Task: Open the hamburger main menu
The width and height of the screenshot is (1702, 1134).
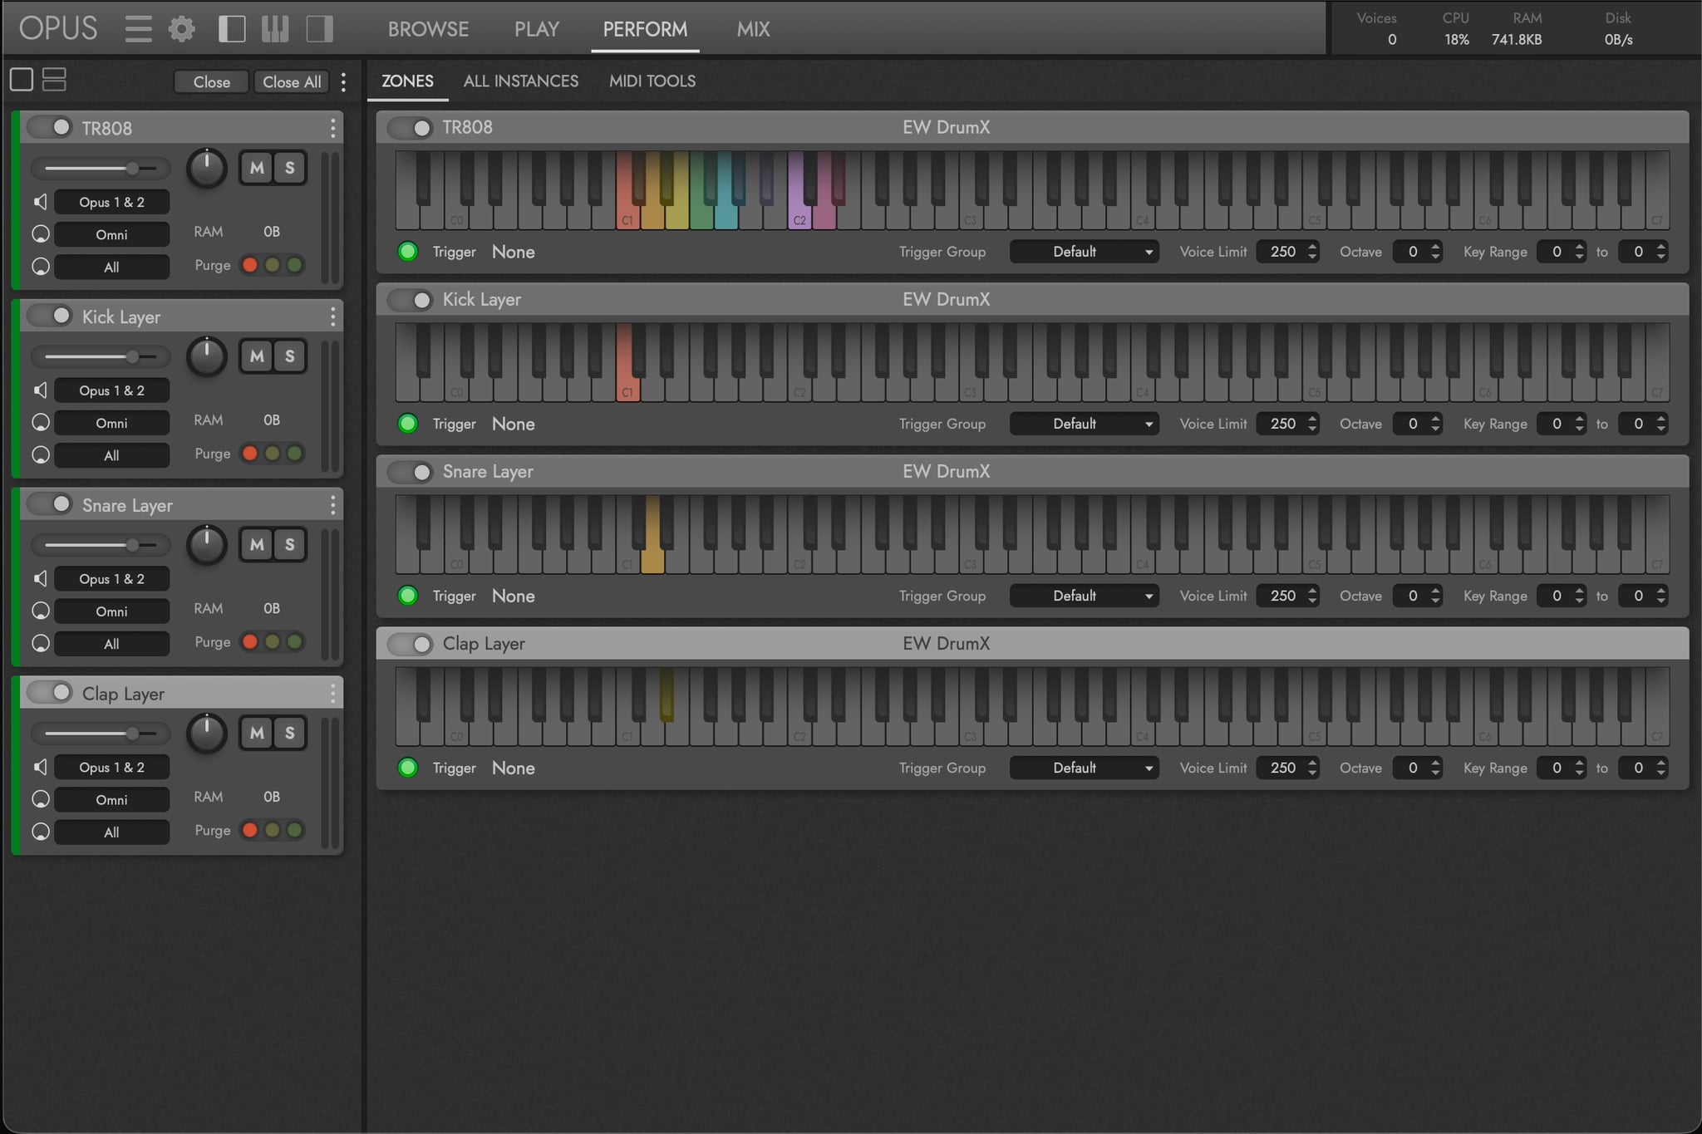Action: point(138,29)
